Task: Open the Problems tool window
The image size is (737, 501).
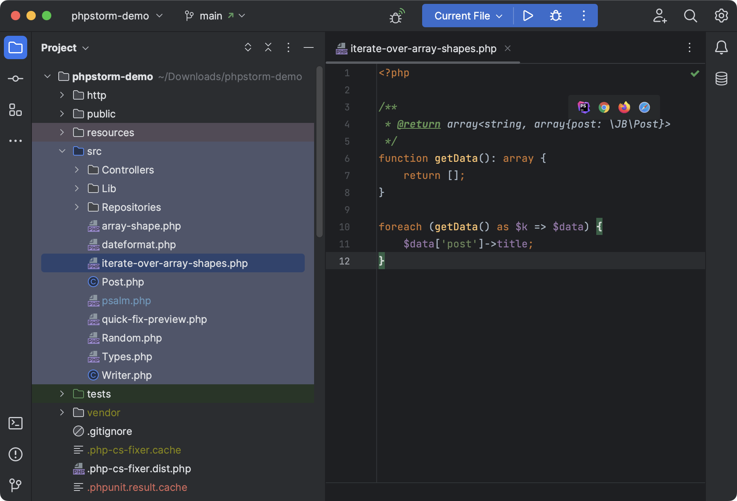Action: click(15, 454)
